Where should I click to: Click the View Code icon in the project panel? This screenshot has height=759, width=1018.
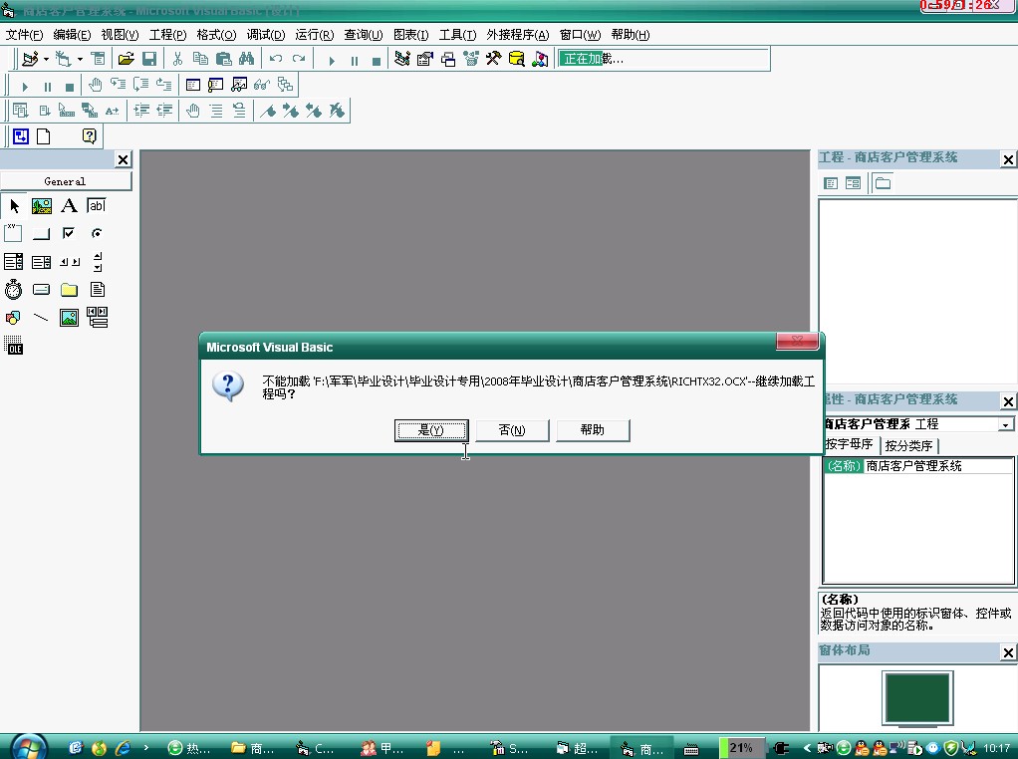tap(831, 183)
